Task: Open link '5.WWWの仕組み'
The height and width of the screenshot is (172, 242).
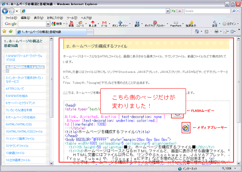Action: (x=17, y=96)
